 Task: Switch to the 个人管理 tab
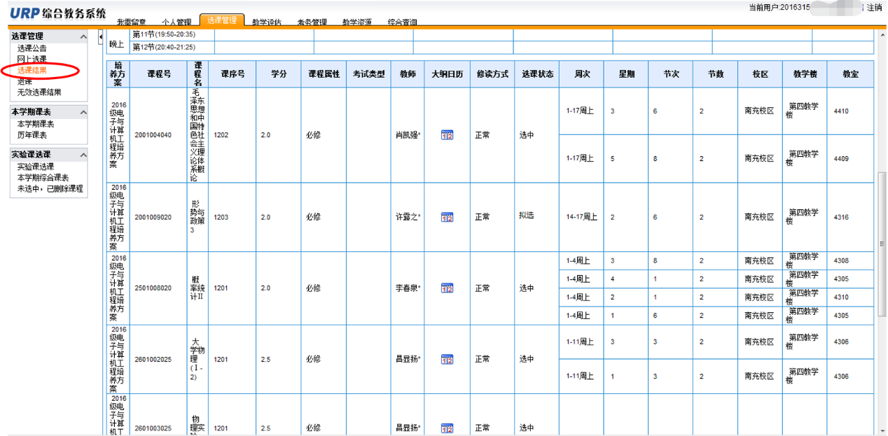click(x=176, y=22)
